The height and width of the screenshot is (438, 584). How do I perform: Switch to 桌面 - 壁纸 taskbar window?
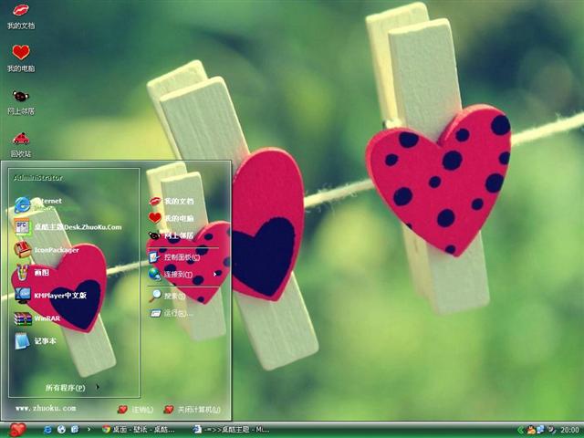141,429
